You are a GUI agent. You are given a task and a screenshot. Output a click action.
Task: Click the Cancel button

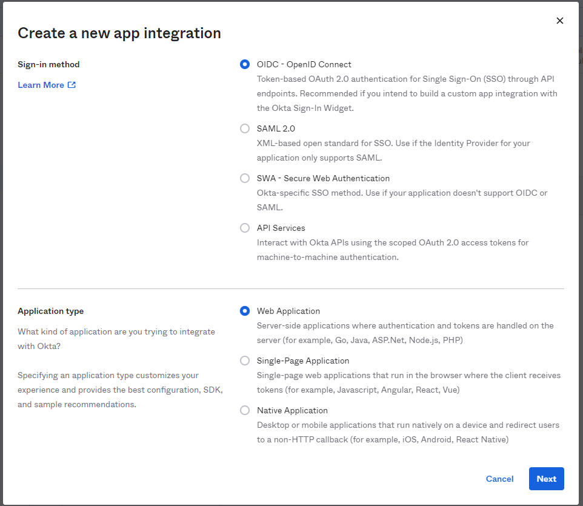[x=499, y=479]
